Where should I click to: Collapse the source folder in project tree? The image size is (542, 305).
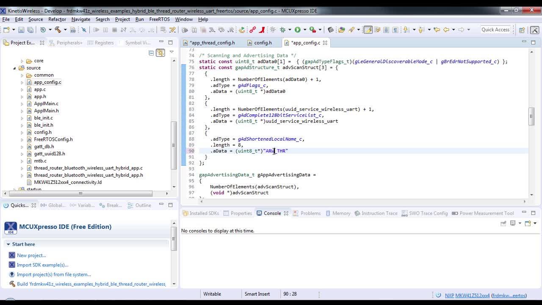(x=15, y=68)
